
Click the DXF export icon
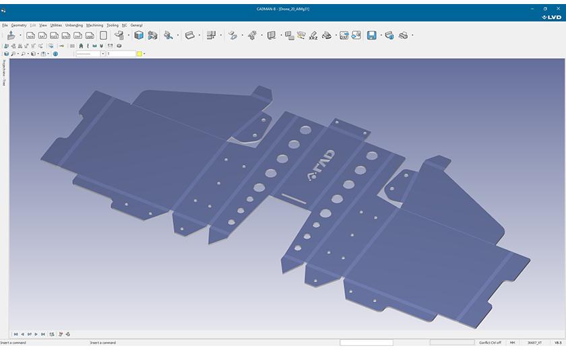coord(345,35)
